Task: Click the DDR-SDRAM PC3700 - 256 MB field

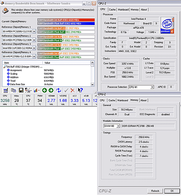Action: tap(148, 126)
